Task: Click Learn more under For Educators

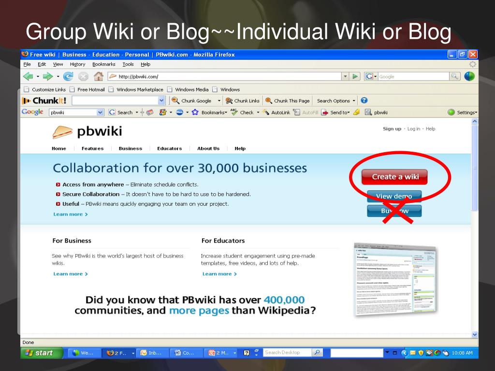Action: click(x=219, y=274)
